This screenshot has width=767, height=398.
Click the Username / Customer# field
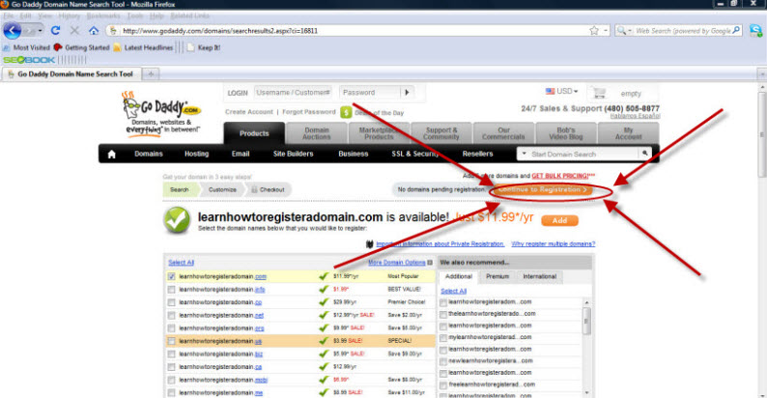[294, 93]
